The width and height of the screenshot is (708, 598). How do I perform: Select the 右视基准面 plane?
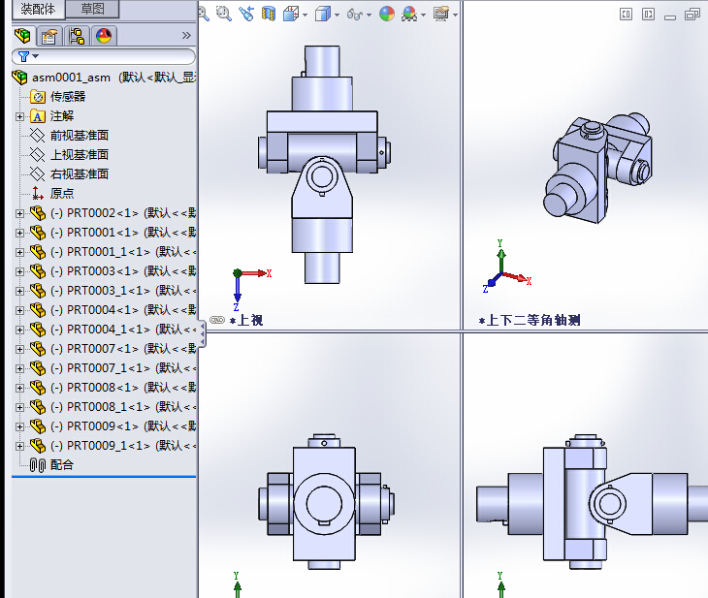pos(80,174)
